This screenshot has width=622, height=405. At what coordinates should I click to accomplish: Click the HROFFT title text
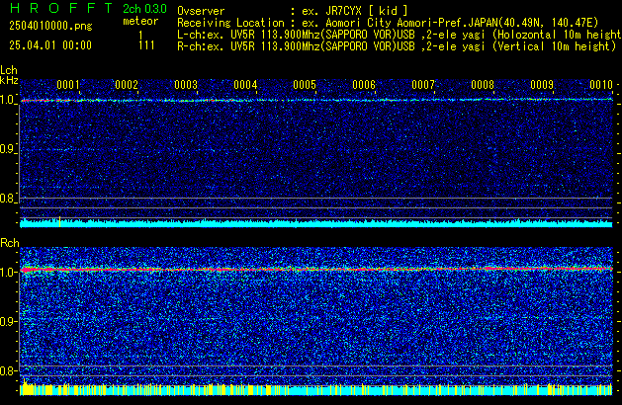pyautogui.click(x=61, y=8)
